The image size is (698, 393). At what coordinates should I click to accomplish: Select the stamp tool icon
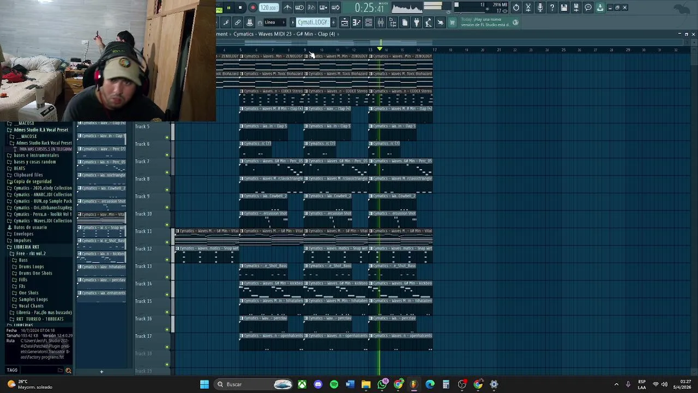point(250,22)
